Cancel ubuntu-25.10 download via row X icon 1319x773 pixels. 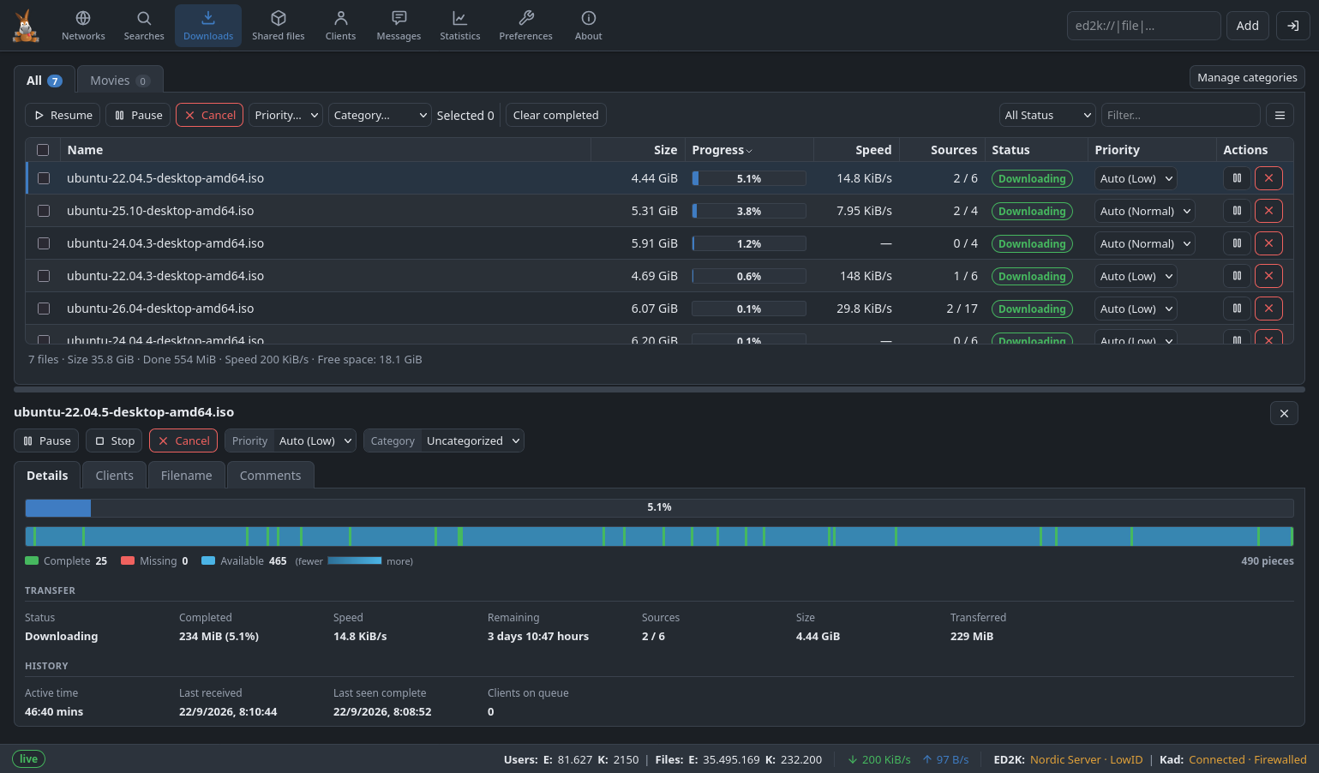coord(1268,211)
